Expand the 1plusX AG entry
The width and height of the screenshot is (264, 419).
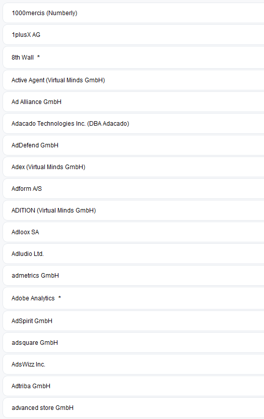(134, 35)
